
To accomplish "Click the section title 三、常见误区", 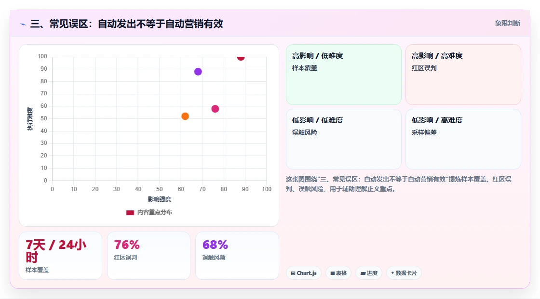I will [x=126, y=24].
